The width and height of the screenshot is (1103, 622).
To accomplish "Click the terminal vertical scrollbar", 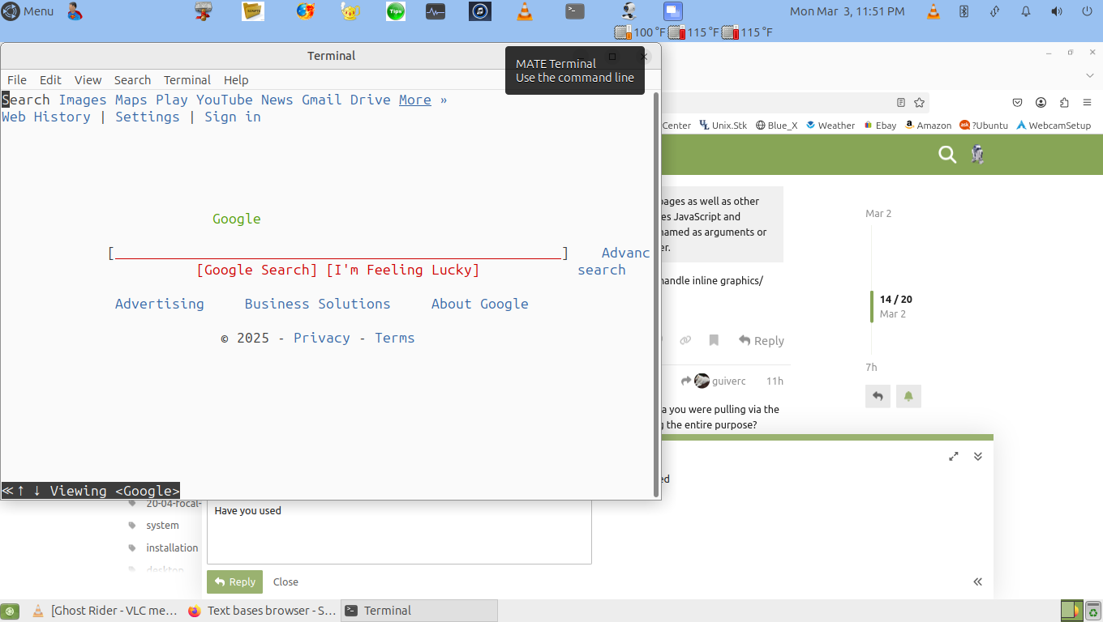I will tap(656, 294).
